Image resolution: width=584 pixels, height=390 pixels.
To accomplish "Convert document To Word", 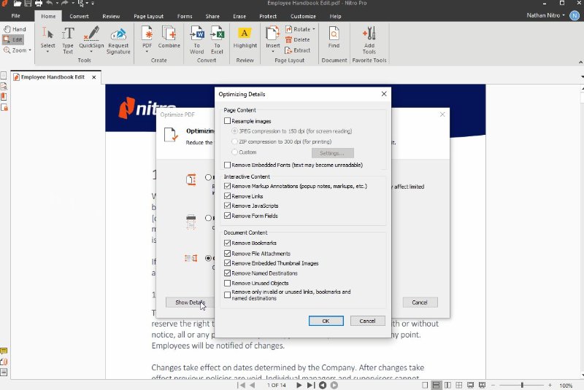I will (x=196, y=40).
